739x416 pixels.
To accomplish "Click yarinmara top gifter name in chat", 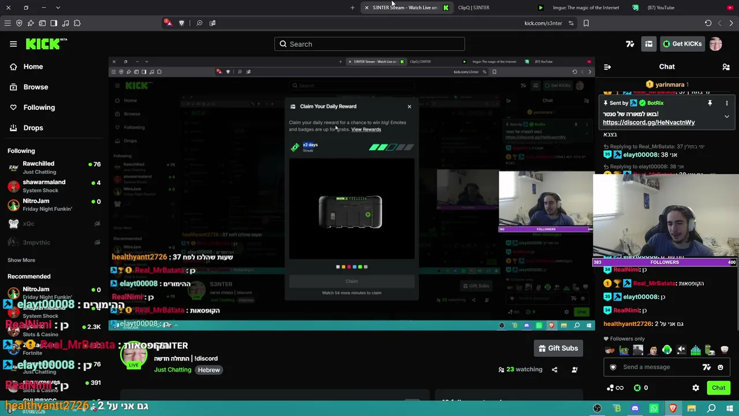I will [670, 85].
